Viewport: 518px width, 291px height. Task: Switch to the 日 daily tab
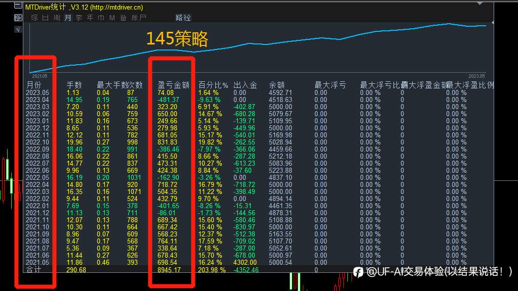pos(45,18)
